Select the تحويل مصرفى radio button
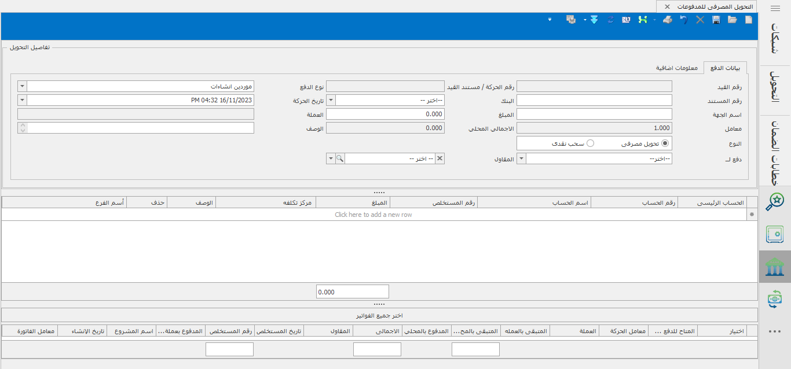This screenshot has width=791, height=369. [x=665, y=143]
